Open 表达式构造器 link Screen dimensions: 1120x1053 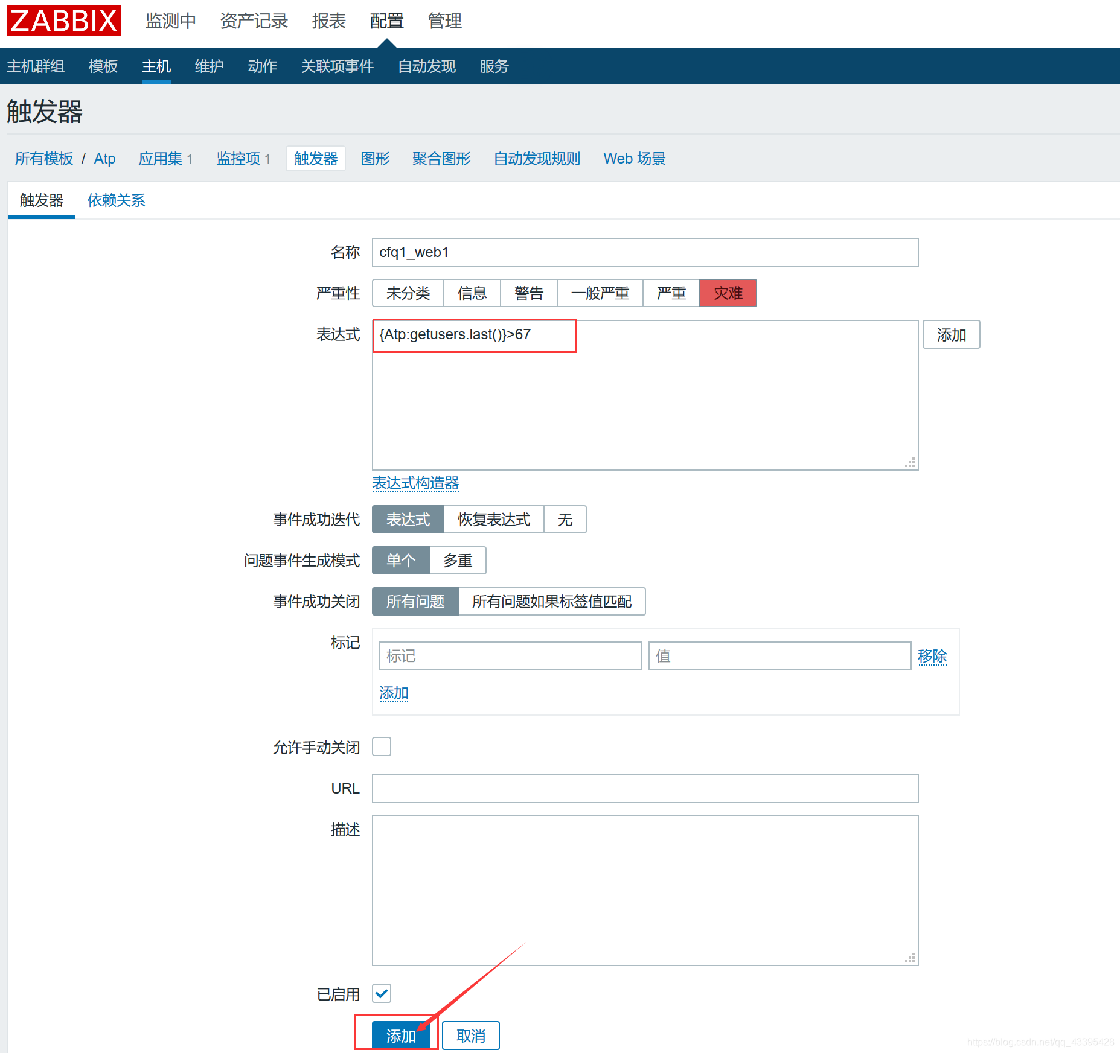[x=415, y=483]
